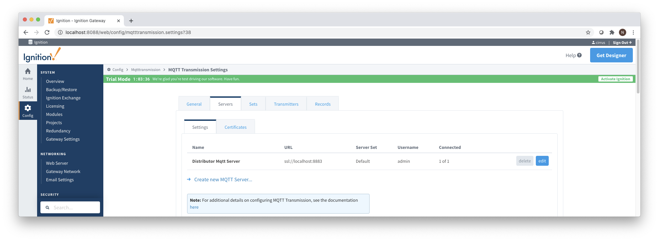The height and width of the screenshot is (241, 659).
Task: Open the Chrome profile avatar N
Action: [x=623, y=32]
